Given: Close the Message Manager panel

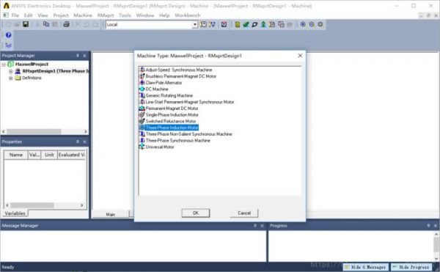Looking at the screenshot, I should [x=262, y=226].
